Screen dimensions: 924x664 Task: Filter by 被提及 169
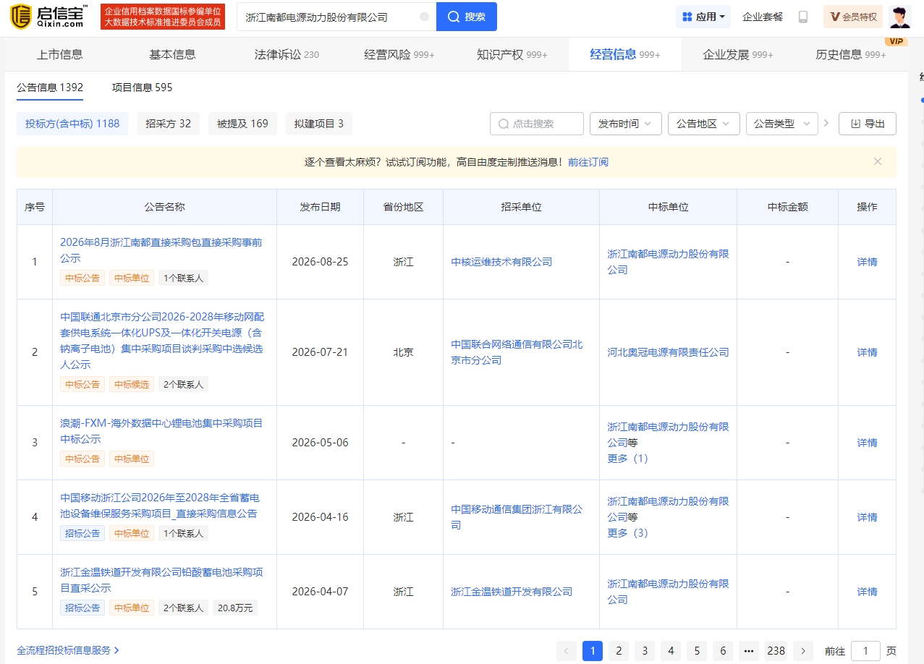click(x=242, y=124)
